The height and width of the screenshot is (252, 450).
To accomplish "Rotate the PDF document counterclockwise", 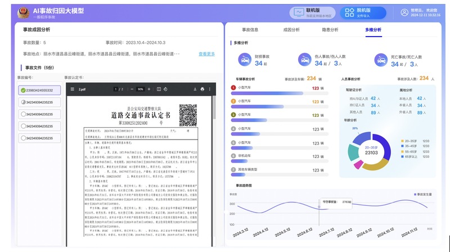I will [x=165, y=89].
